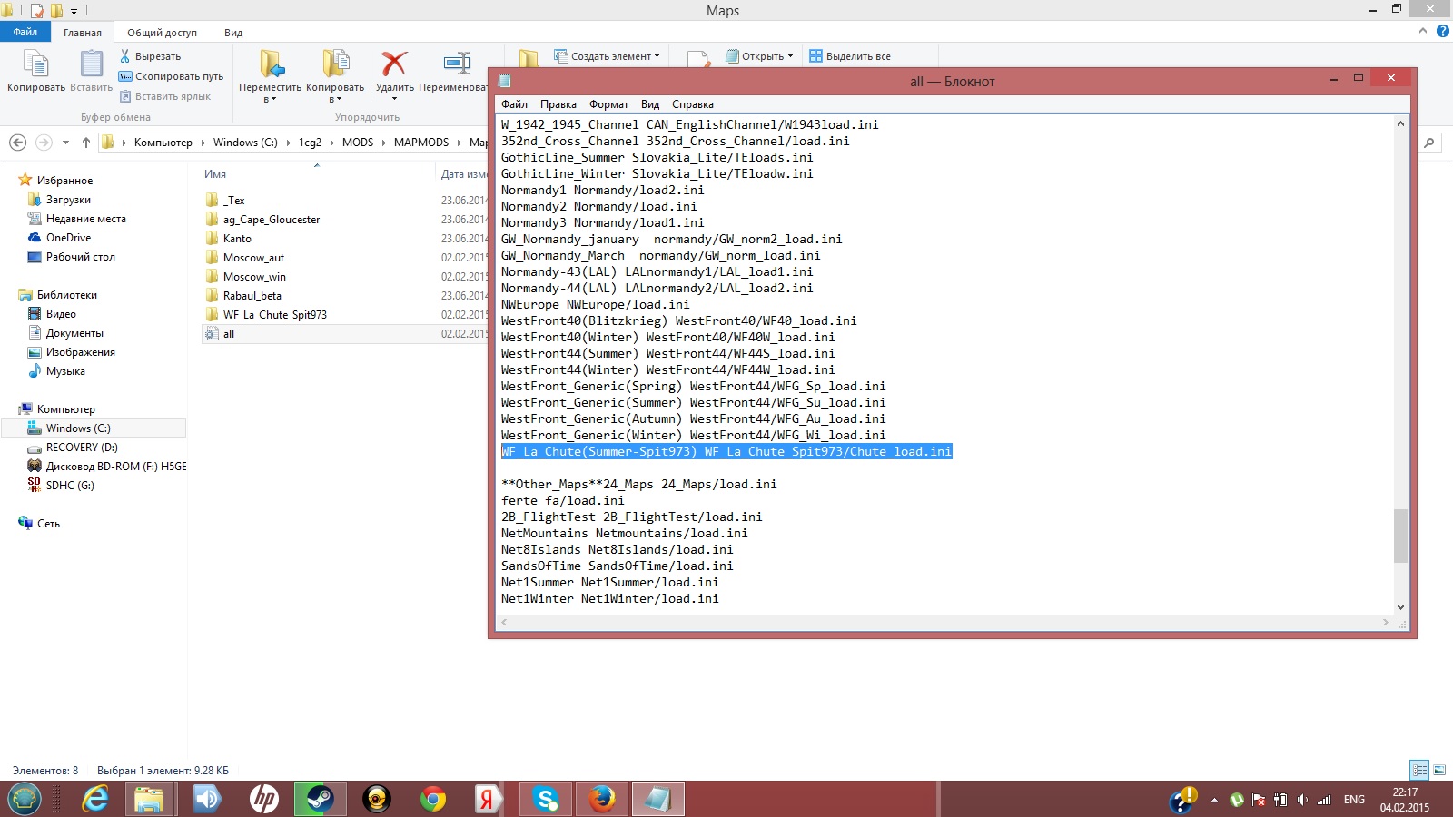This screenshot has width=1453, height=817.
Task: Click the Move to folder icon
Action: point(271,64)
